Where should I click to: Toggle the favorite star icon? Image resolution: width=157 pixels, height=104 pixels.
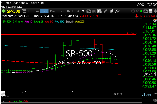tap(133, 11)
